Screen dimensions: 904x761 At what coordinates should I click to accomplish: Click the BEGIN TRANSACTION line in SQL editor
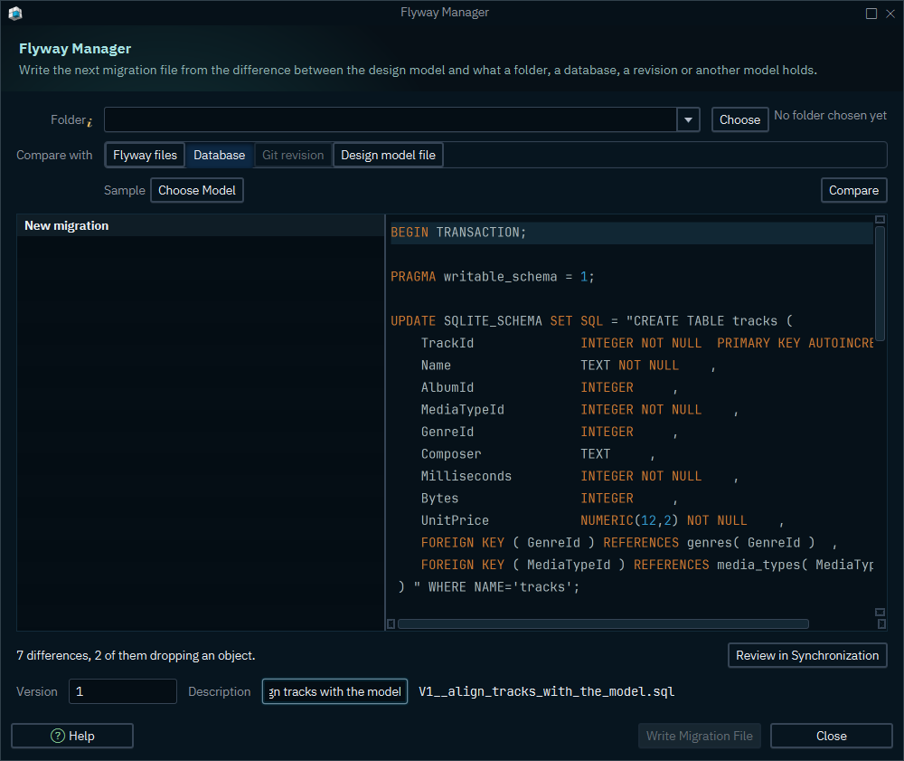pyautogui.click(x=631, y=233)
